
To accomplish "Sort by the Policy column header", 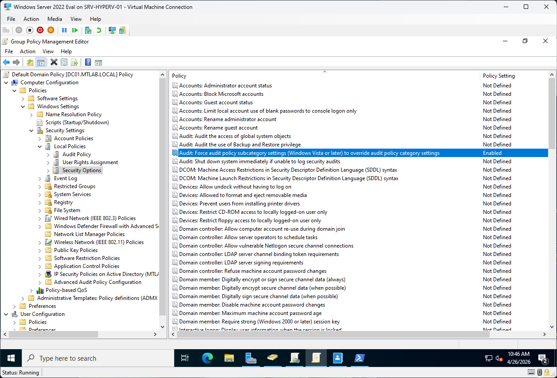I will click(325, 76).
